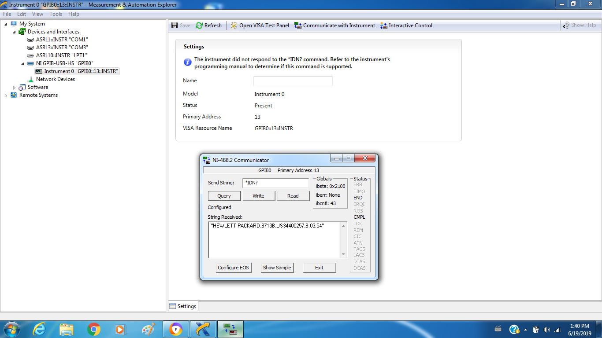This screenshot has width=602, height=338.
Task: Select ASRL1::INSTR "COM1" port
Action: pos(62,40)
